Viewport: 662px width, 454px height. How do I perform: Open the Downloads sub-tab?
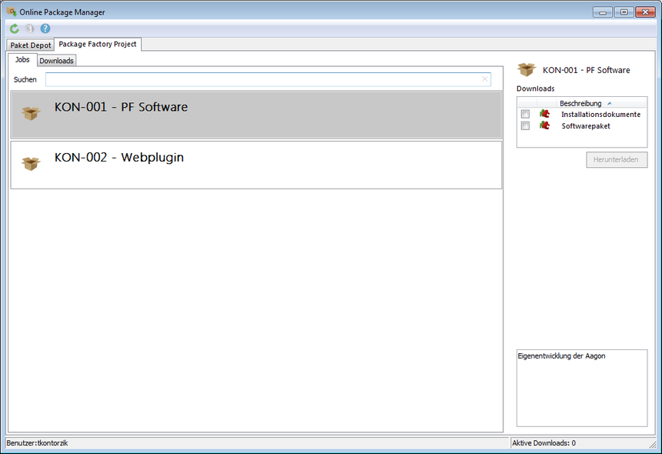pos(56,61)
